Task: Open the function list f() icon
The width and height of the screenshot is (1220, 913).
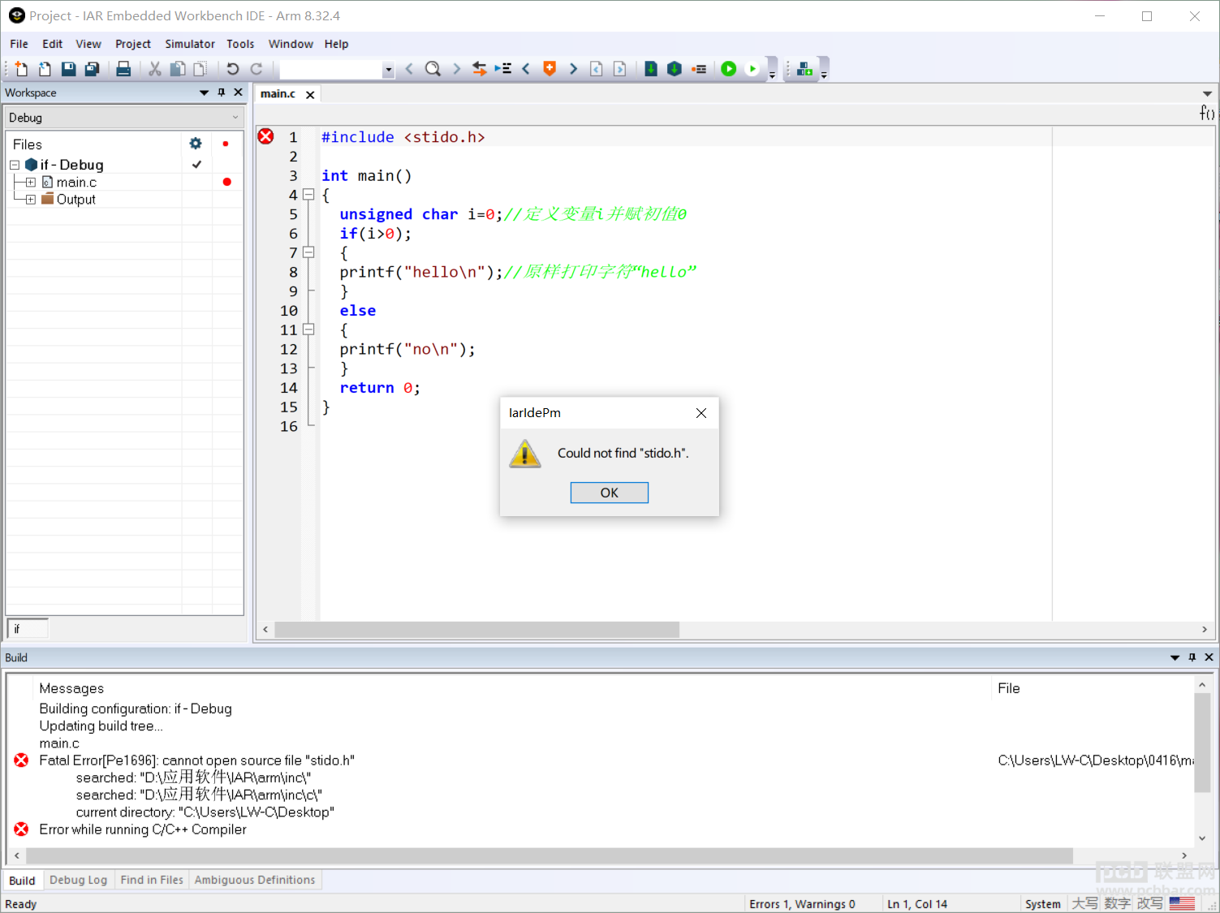Action: 1207,113
